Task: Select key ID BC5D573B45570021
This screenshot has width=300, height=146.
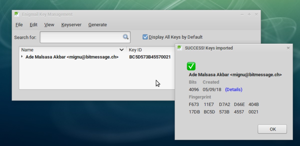Action: coord(150,57)
